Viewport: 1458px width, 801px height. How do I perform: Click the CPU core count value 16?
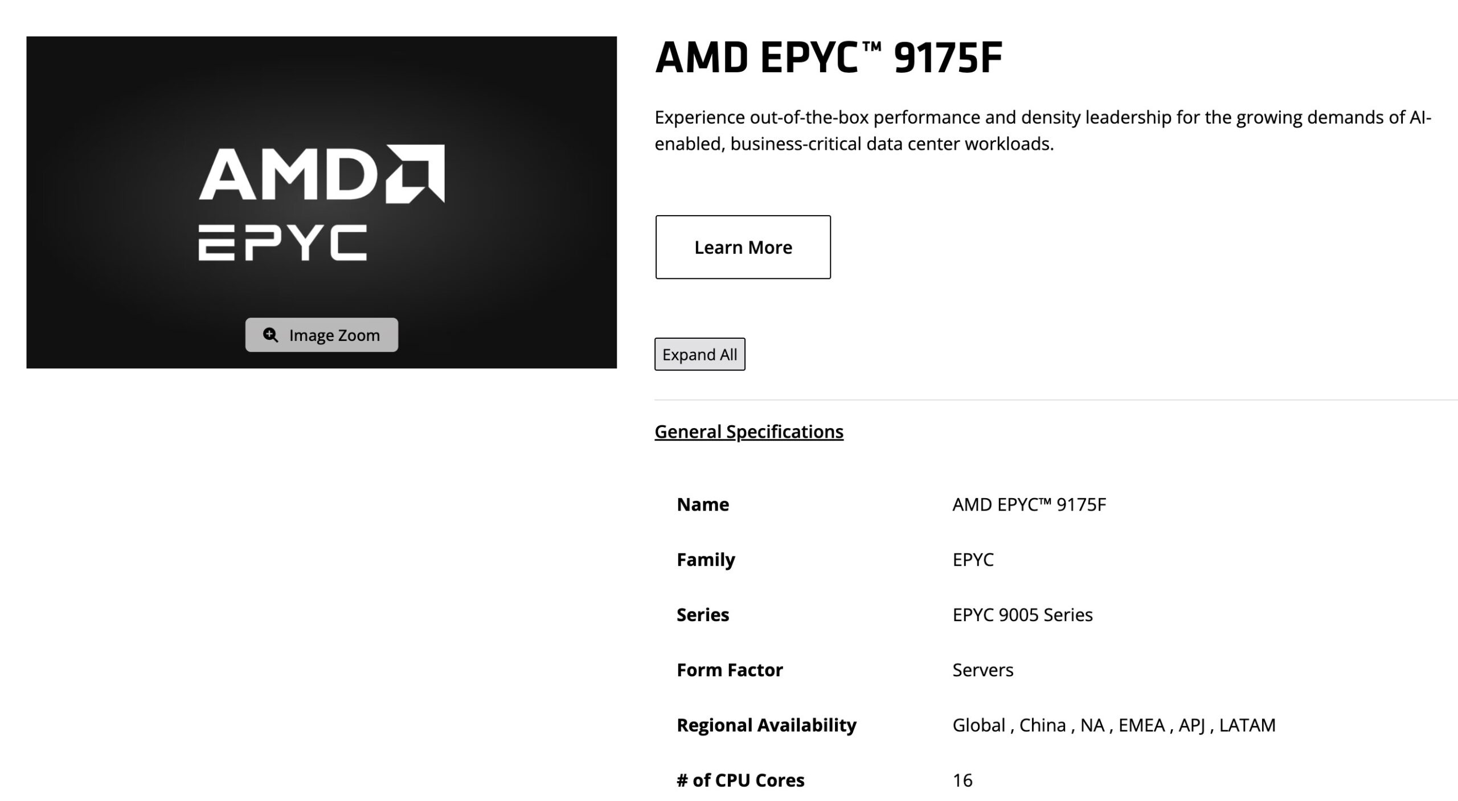coord(963,780)
